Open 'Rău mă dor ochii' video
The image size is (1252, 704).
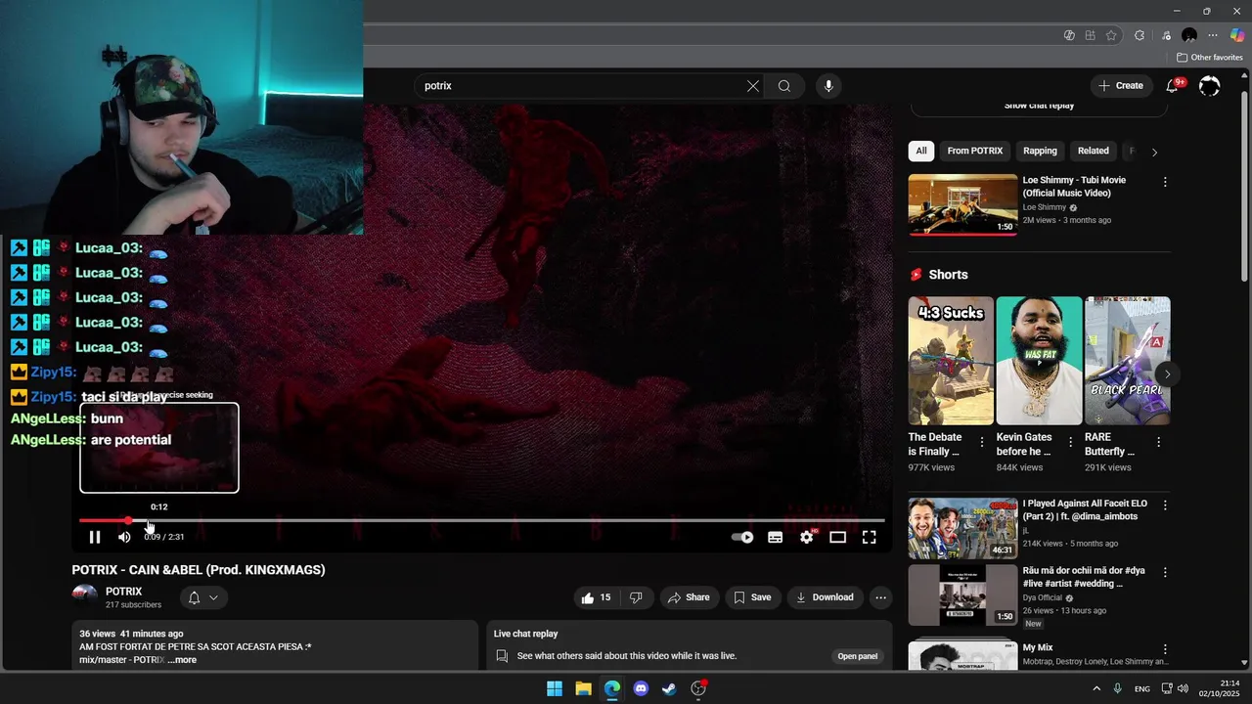tap(962, 595)
